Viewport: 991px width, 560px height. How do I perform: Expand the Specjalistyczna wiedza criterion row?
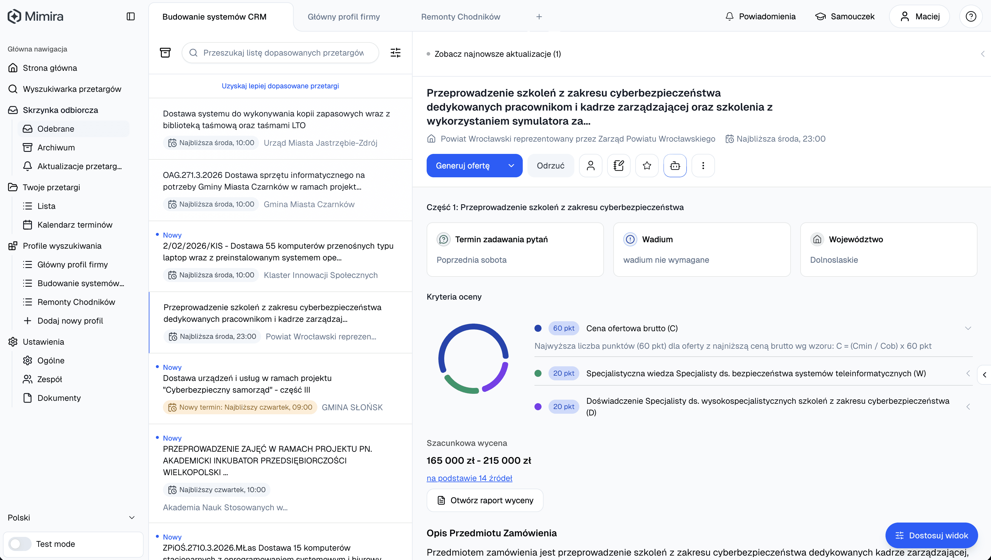(968, 373)
